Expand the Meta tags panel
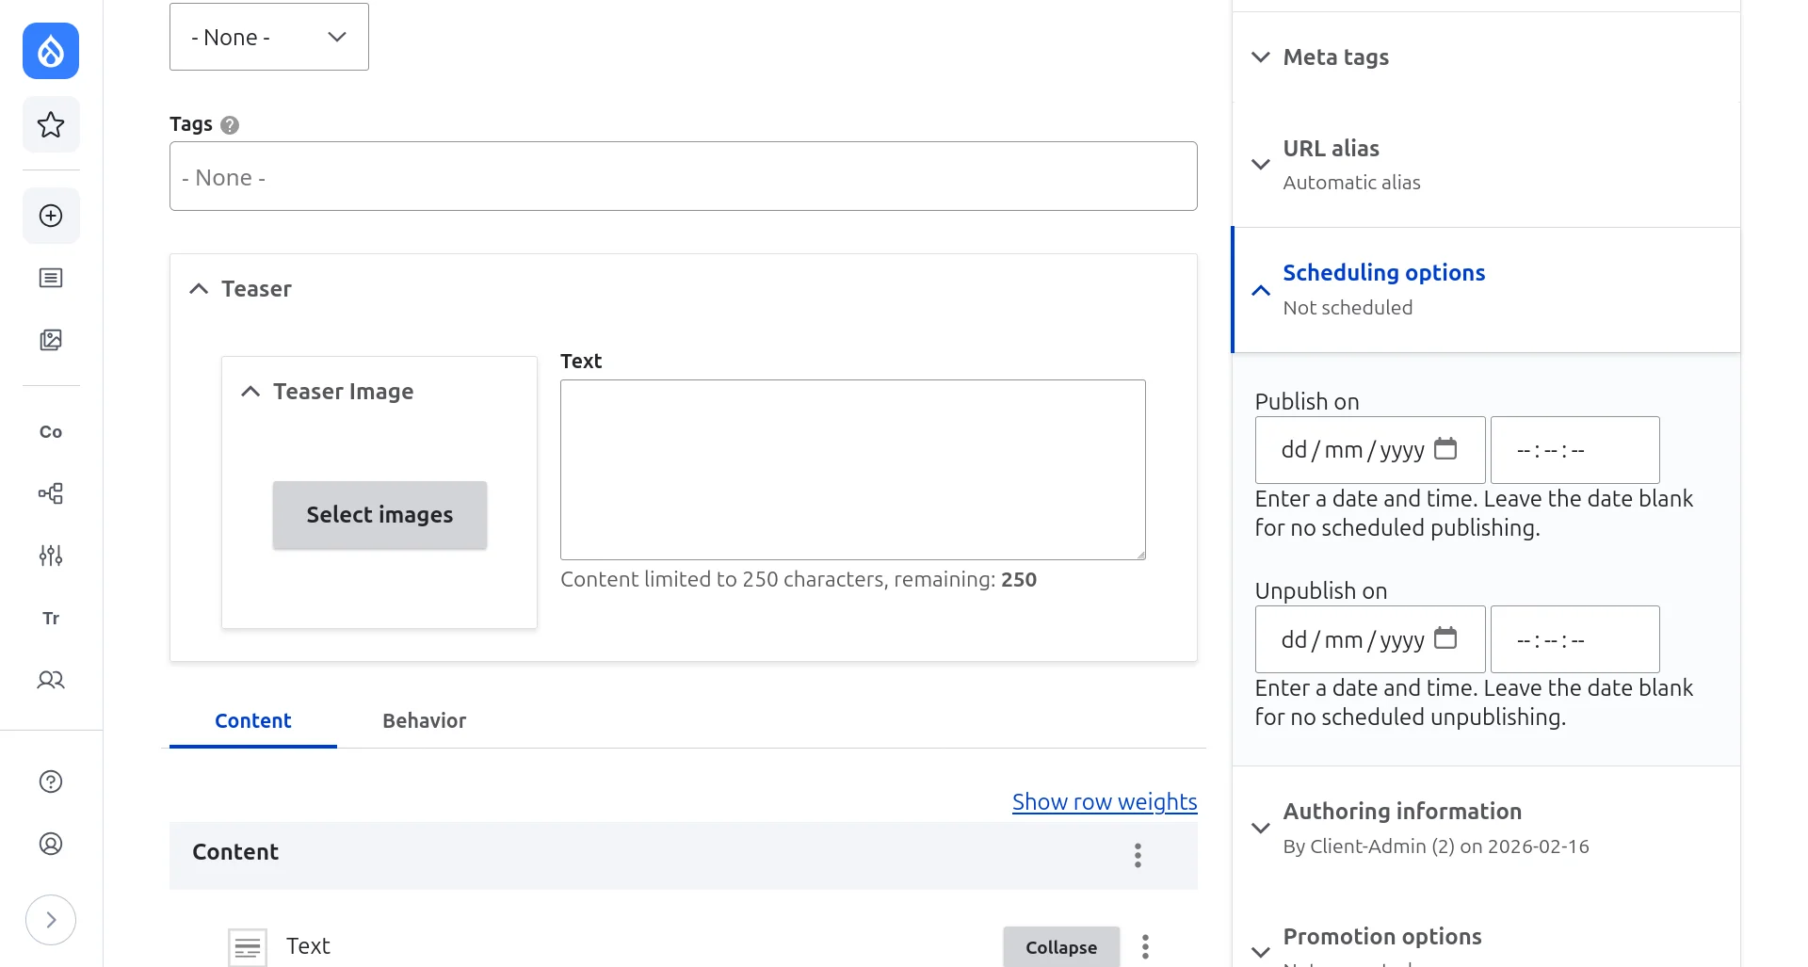Image resolution: width=1808 pixels, height=967 pixels. tap(1335, 57)
